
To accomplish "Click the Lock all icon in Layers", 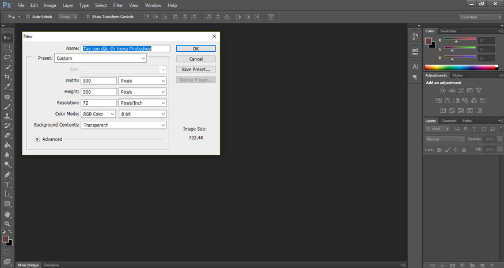I will (464, 150).
